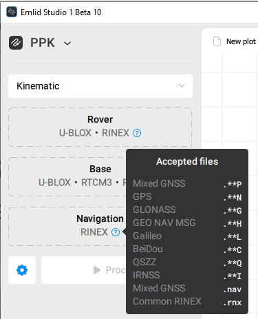Image resolution: width=258 pixels, height=319 pixels.
Task: Click the New plot document icon
Action: click(x=217, y=41)
